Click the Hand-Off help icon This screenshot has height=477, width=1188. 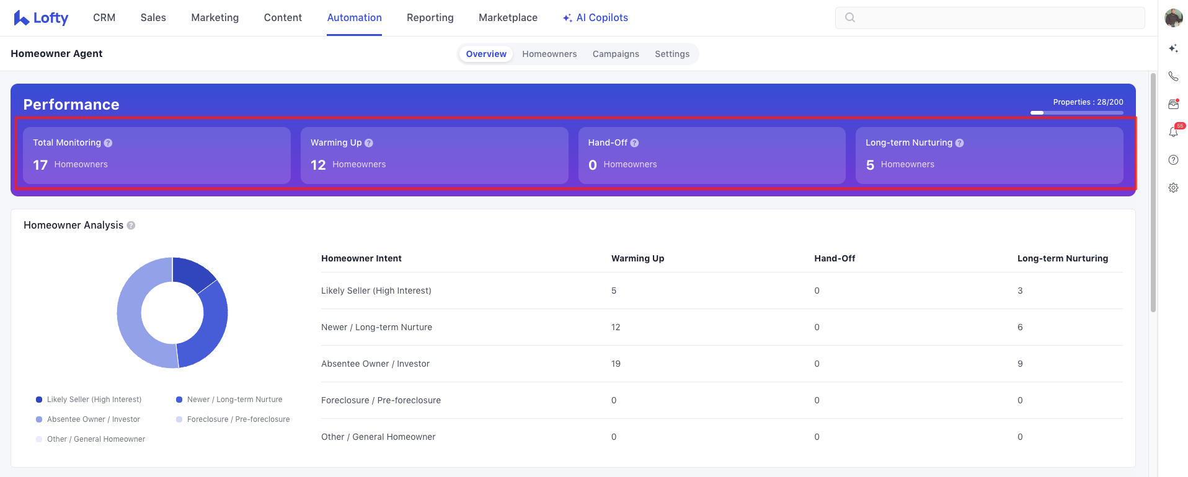634,143
